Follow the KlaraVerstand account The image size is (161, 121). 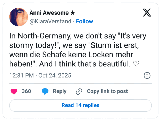pyautogui.click(x=84, y=21)
